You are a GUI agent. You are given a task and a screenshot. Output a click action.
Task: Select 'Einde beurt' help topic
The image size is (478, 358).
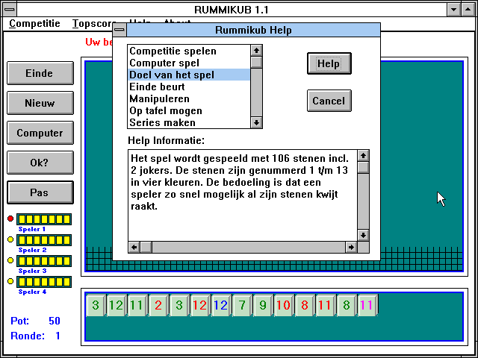[x=189, y=87]
